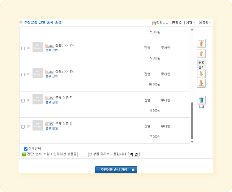Click the 새창 icon for 분류 상품 F
This screenshot has height=192, width=232.
pyautogui.click(x=50, y=98)
